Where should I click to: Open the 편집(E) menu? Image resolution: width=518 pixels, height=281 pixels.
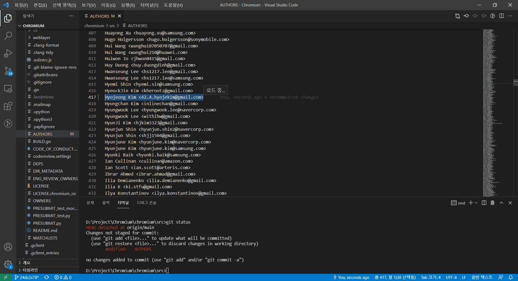click(x=40, y=5)
